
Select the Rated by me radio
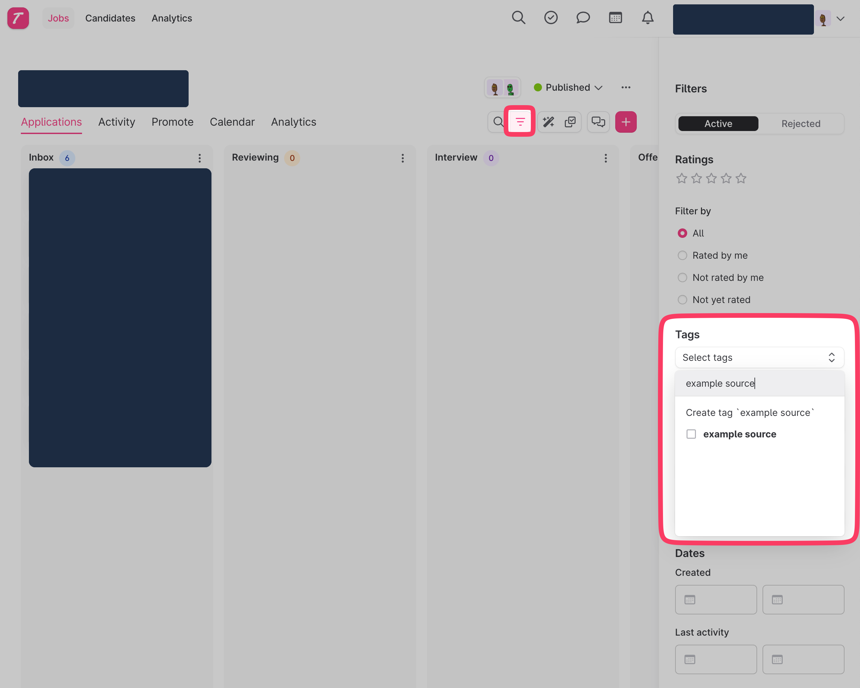[682, 255]
